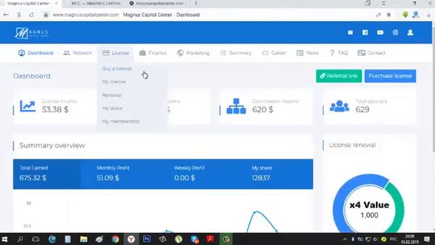Expand the License dropdown menu
This screenshot has height=245, width=435.
tap(116, 53)
